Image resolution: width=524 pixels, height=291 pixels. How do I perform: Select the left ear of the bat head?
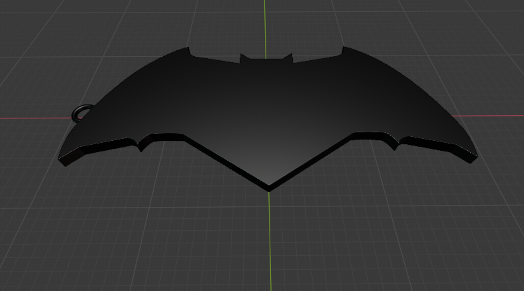click(244, 58)
